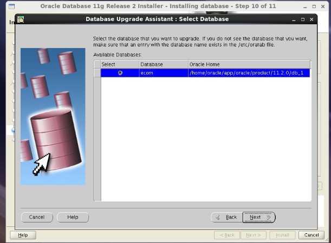Maximize the Oracle Installer window
Image resolution: width=331 pixels, height=243 pixels.
point(314,6)
